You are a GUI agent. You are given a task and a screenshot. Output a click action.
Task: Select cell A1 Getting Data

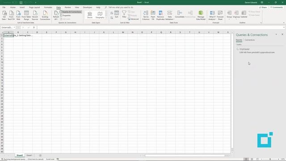coord(8,35)
